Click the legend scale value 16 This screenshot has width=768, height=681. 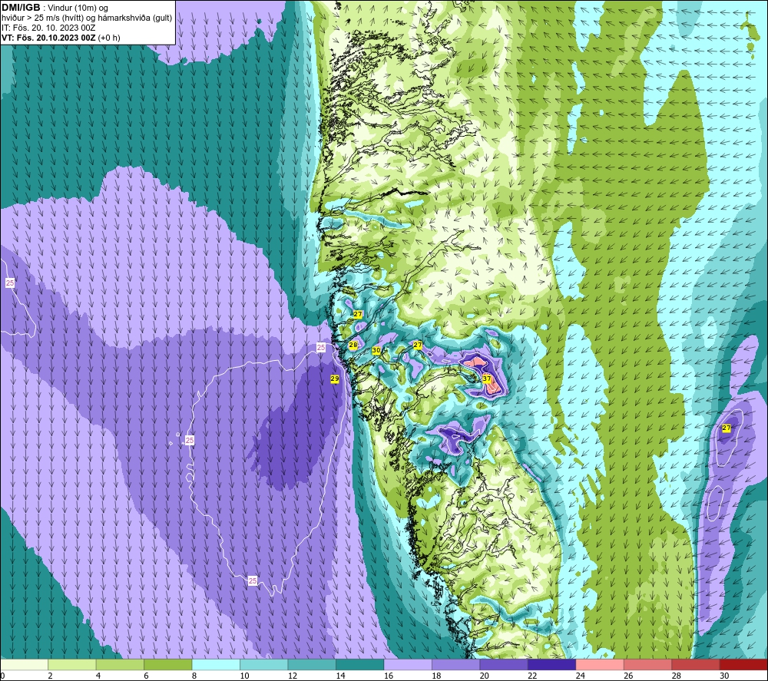click(x=389, y=676)
